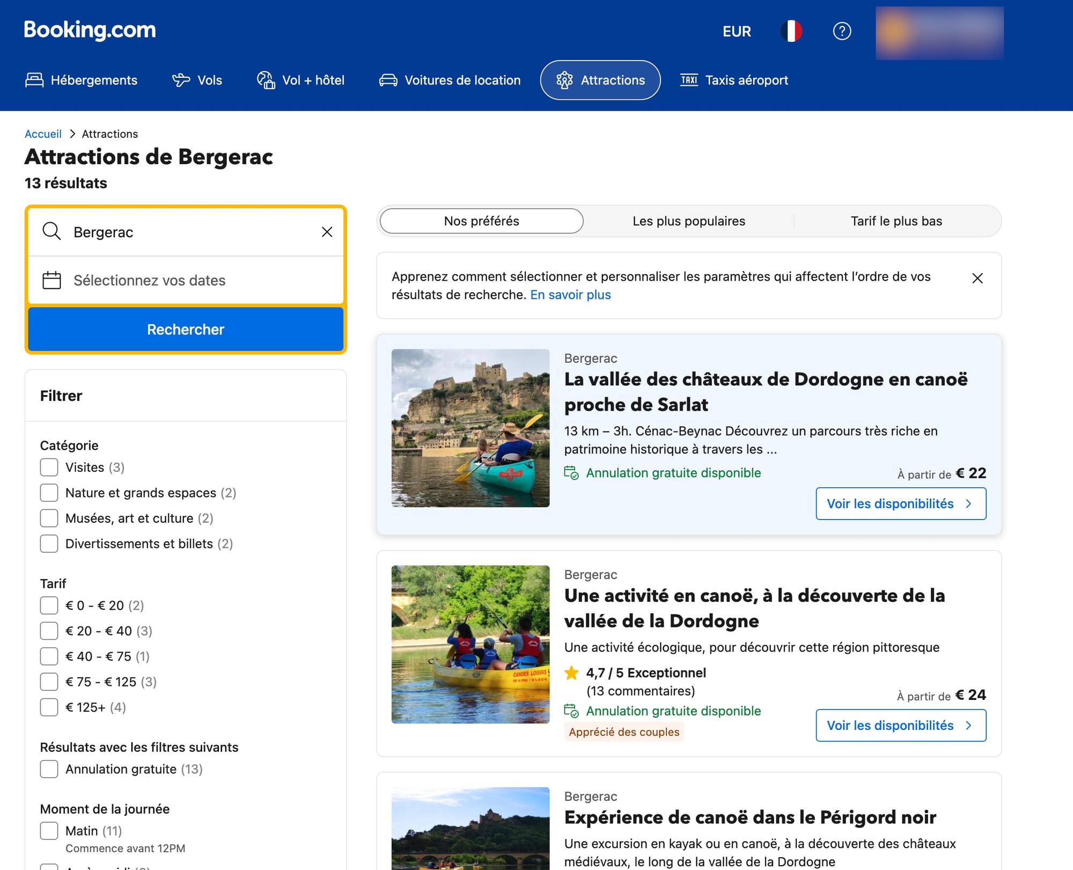Screen dimensions: 1073x870
Task: Switch to Les plus populaires sorting tab
Action: point(688,221)
